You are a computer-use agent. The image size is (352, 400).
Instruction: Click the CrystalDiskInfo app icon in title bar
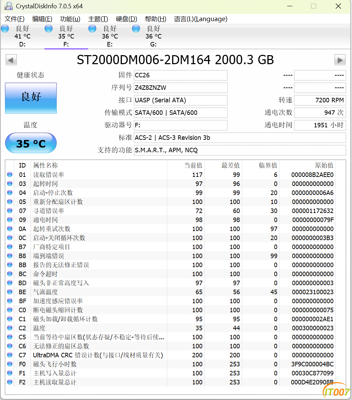tap(8, 6)
